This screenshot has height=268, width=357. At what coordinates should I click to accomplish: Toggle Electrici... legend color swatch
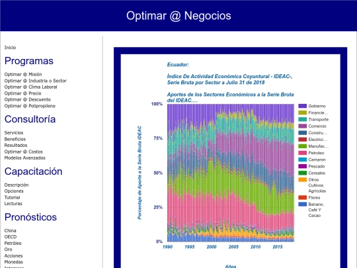pos(303,140)
